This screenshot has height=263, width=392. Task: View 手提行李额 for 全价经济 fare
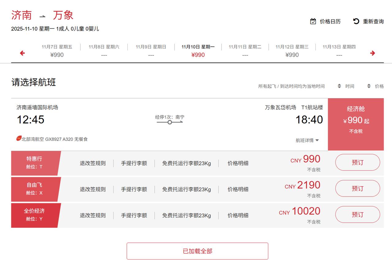click(134, 216)
